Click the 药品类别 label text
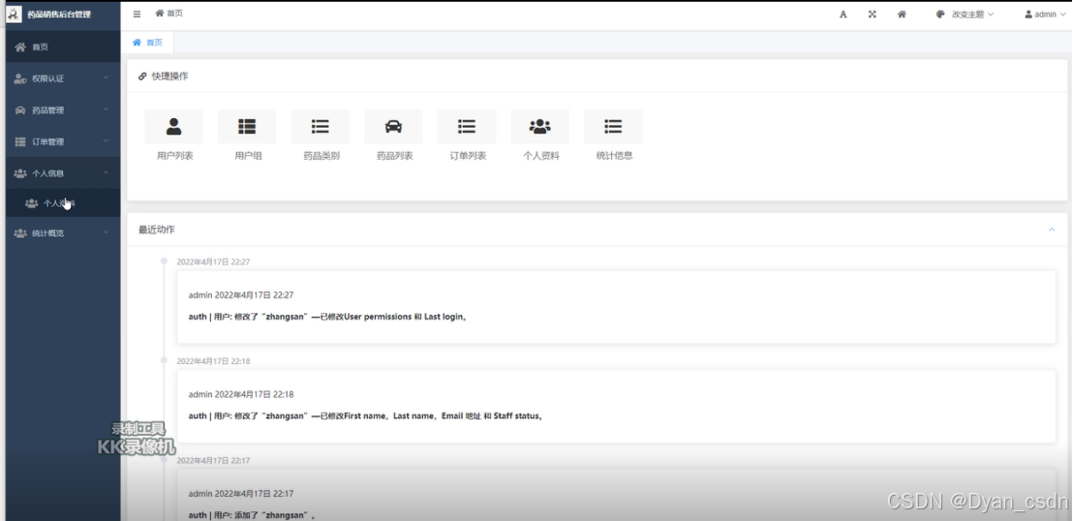1073x521 pixels. click(322, 156)
